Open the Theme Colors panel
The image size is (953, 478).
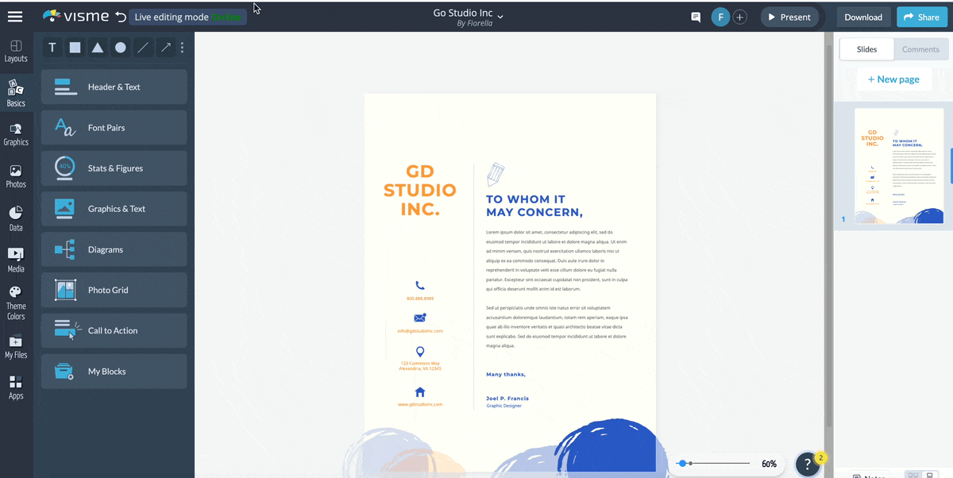pos(16,304)
